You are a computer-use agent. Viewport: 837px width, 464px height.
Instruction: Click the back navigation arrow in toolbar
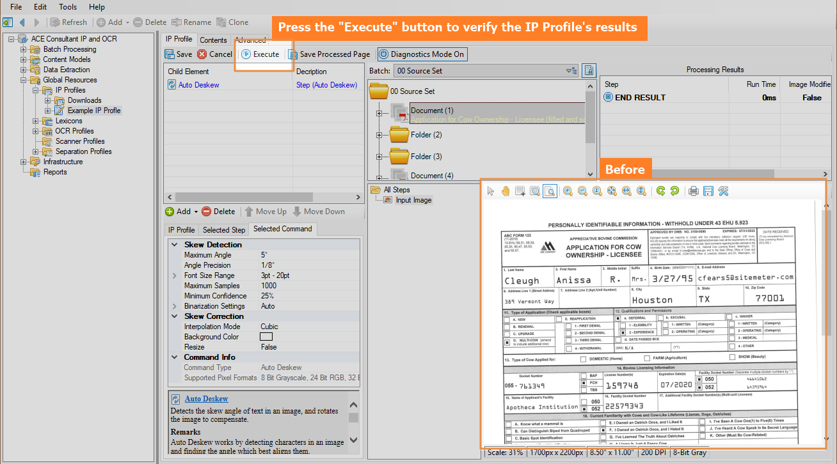22,22
